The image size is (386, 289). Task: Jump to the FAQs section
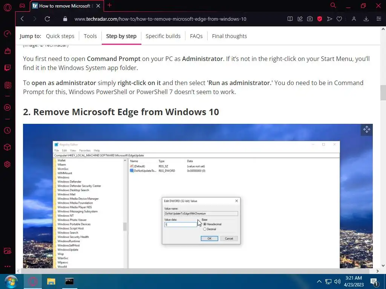(196, 36)
